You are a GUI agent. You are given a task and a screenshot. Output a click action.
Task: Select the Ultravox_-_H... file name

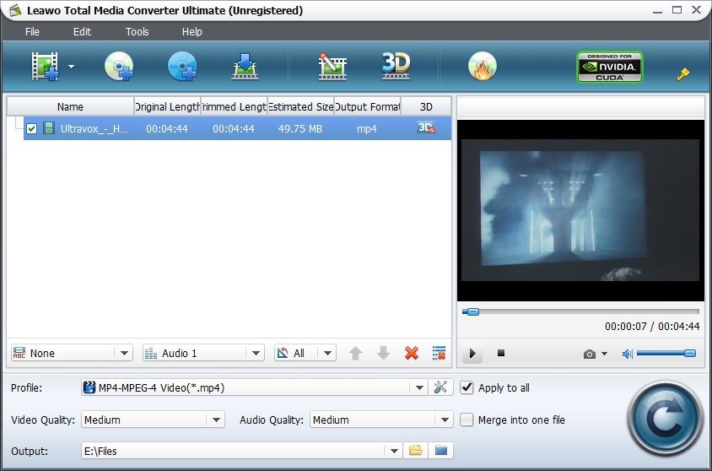tap(94, 128)
